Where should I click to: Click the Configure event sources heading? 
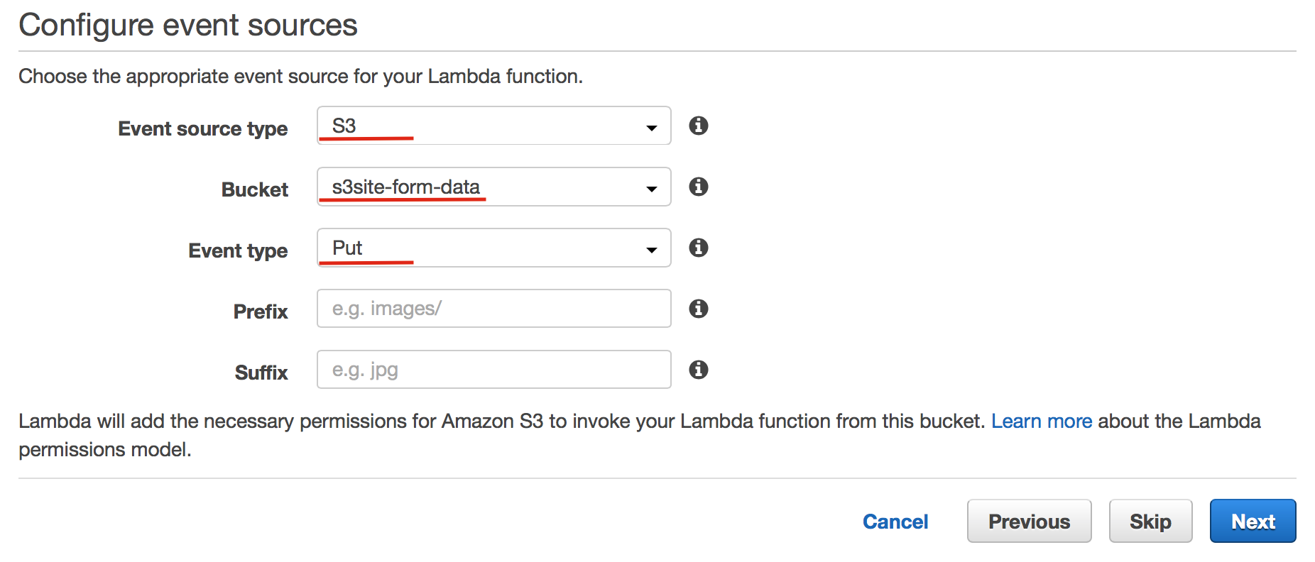[188, 26]
